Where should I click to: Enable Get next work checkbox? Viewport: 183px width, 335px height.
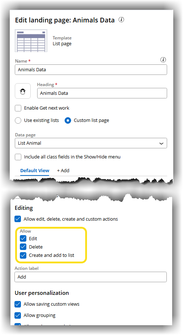18,108
